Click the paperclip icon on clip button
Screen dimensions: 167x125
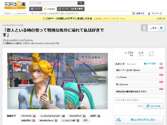pos(118,120)
